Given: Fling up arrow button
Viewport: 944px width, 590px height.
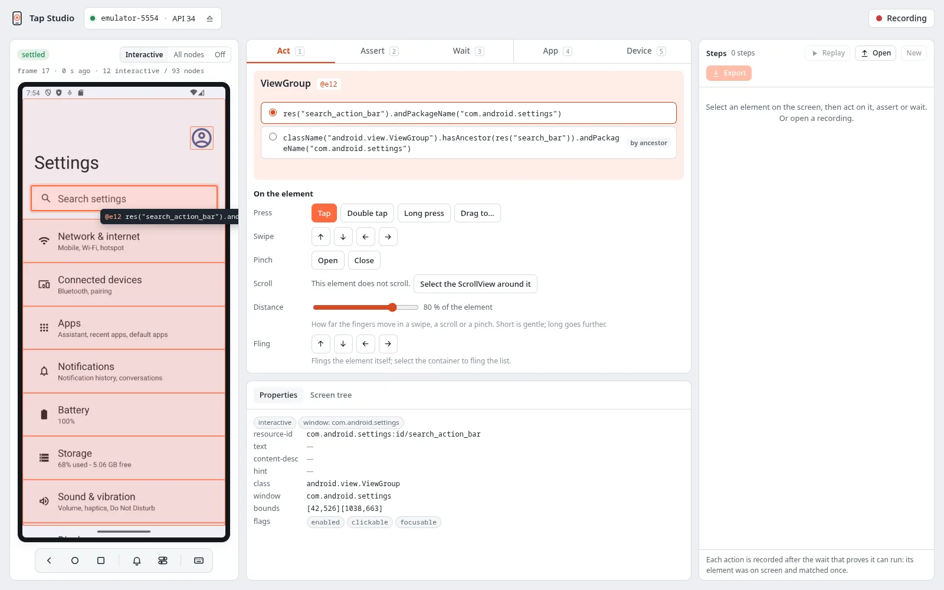Looking at the screenshot, I should click(321, 343).
